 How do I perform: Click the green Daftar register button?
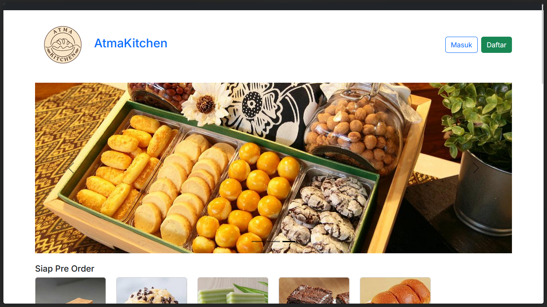click(x=497, y=45)
